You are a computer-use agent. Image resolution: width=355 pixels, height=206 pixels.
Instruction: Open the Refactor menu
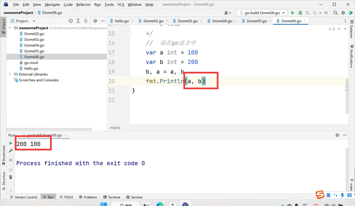(83, 4)
